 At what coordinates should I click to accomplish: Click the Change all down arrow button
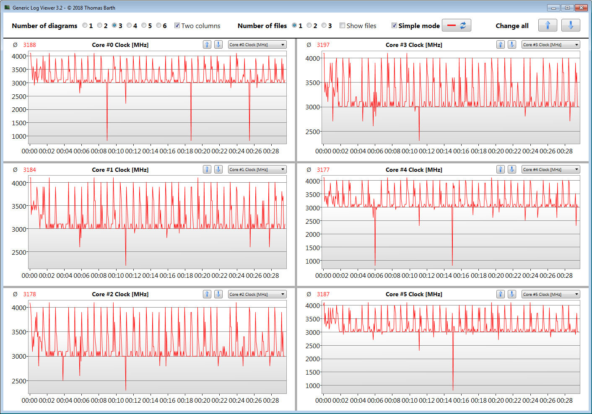571,25
